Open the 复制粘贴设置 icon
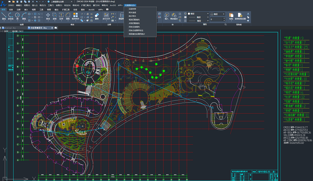Screen dimensions: 313x181 (x=240, y=16)
